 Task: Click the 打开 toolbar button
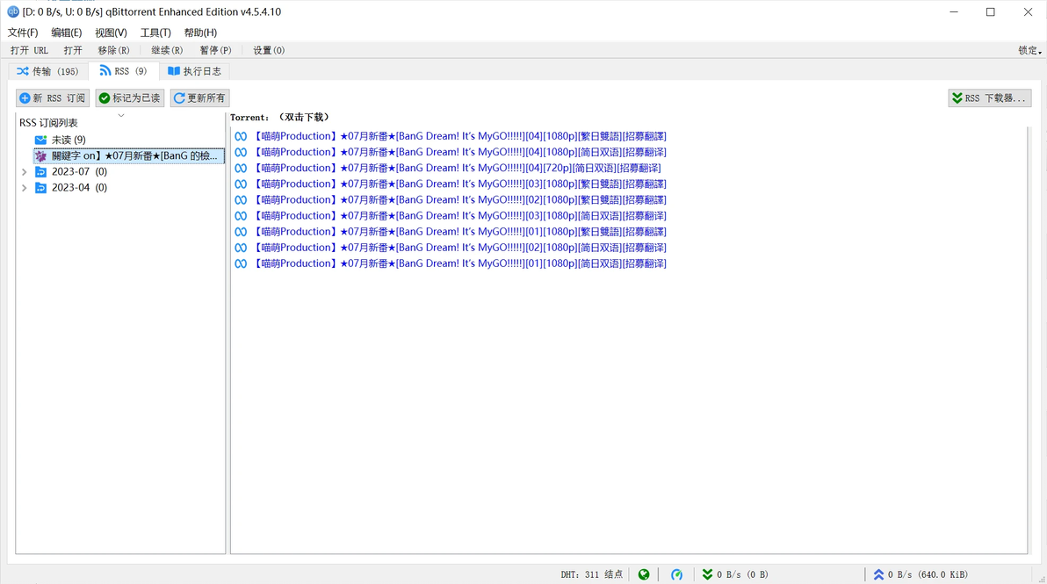(x=73, y=50)
